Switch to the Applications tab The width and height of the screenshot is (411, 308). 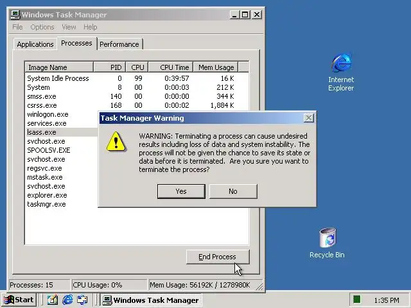[35, 44]
